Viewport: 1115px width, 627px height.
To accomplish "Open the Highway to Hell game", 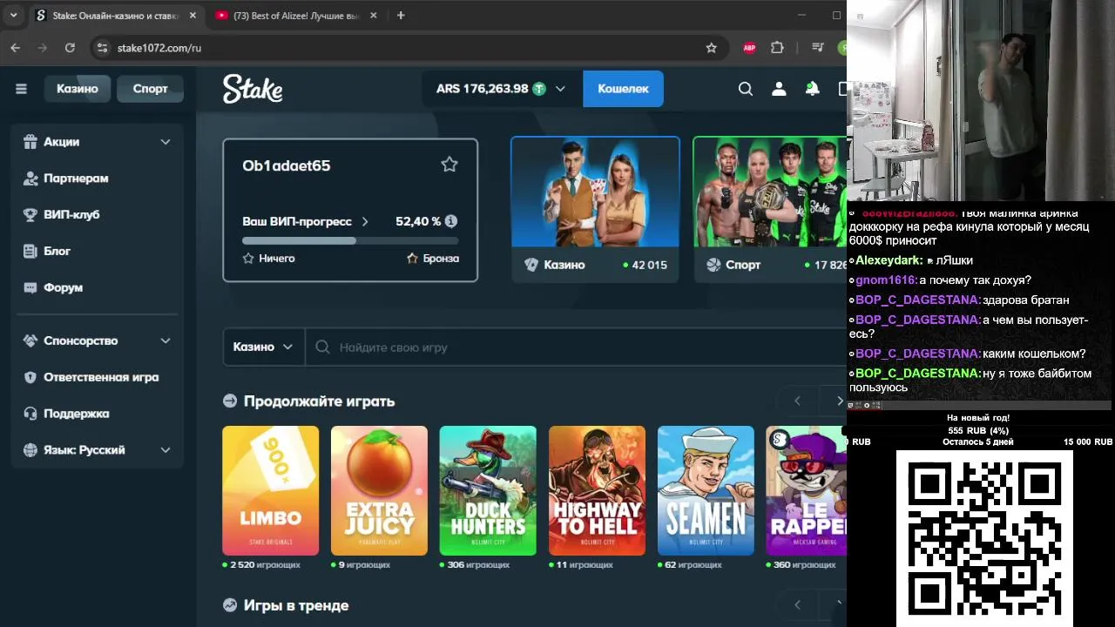I will point(597,490).
